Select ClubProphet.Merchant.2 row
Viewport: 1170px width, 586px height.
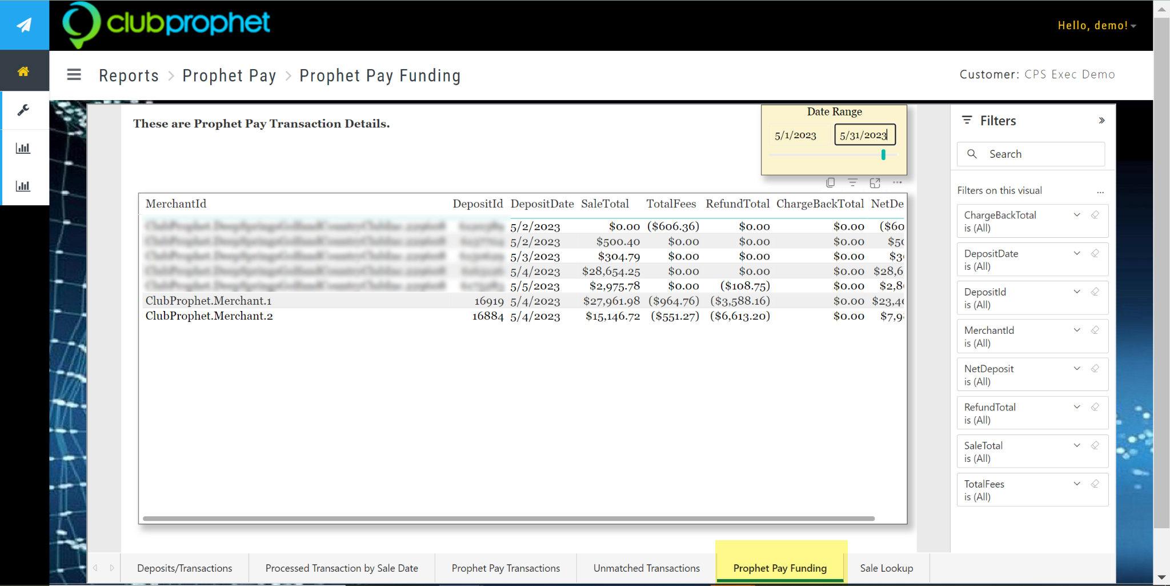[x=523, y=316]
